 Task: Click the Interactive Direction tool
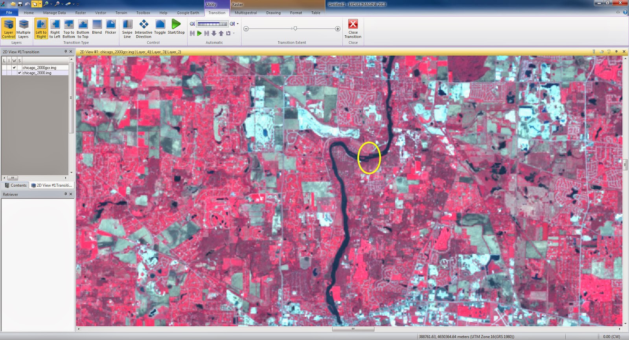pos(143,29)
